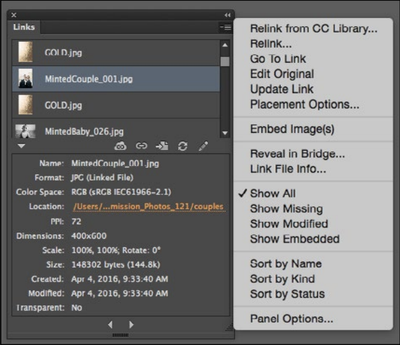The image size is (400, 345).
Task: Open the orange Location path link
Action: tap(148, 206)
